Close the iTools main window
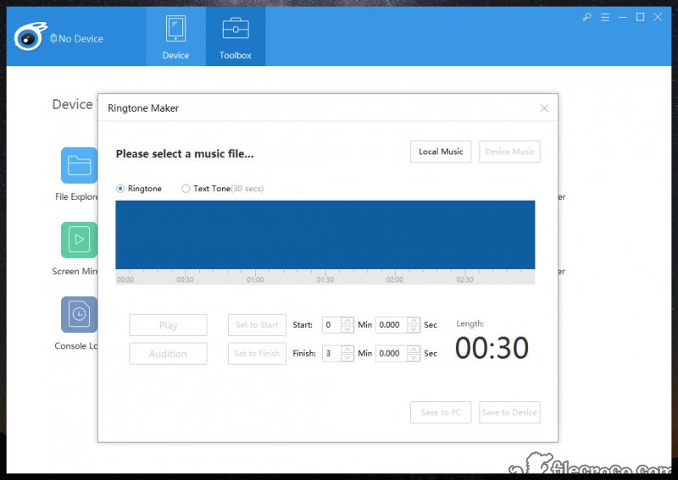The image size is (678, 480). [658, 17]
